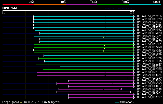Open the UniRef100_A8JGM1 hit label
The height and width of the screenshot is (104, 163).
[149, 75]
